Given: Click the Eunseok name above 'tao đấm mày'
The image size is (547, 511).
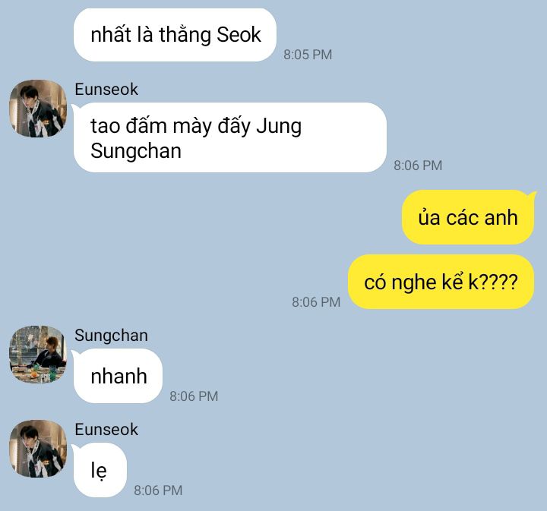Looking at the screenshot, I should coord(106,90).
